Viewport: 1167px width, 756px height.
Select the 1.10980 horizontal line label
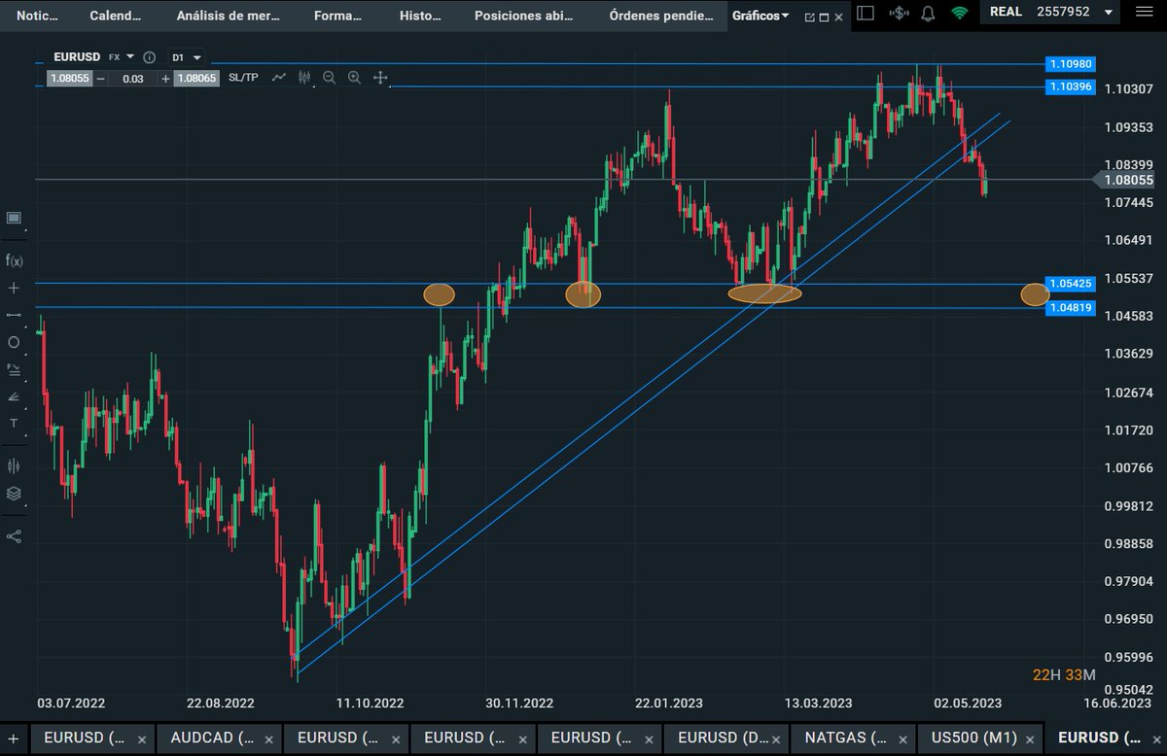point(1072,64)
